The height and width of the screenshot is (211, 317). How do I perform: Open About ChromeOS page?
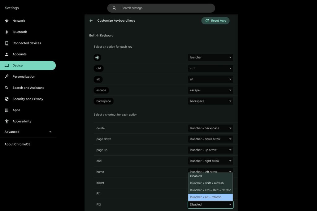tap(17, 144)
